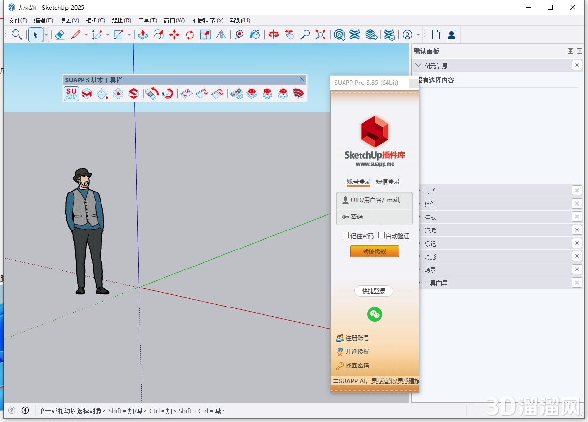Open the Arc tool dropdown arrow

[x=108, y=35]
